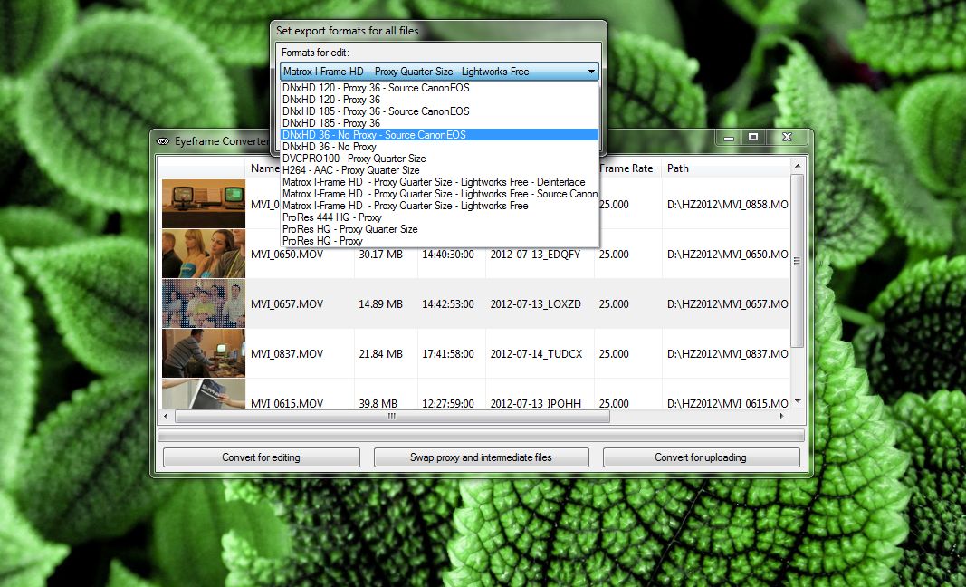The height and width of the screenshot is (587, 966).
Task: Click cell 2012-07-14_TUDCX
Action: tap(536, 354)
